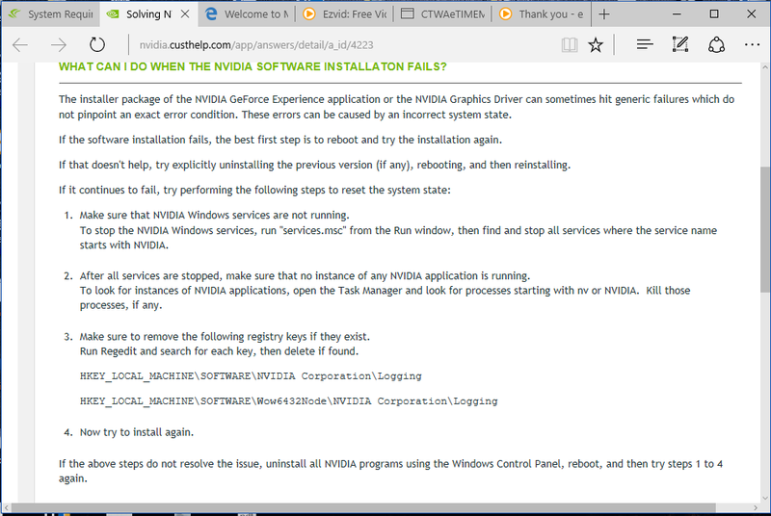
Task: Click the HKEY_LOCAL_MACHINE\SOFTWARE\NVIDIA Corporation\Logging key text
Action: 251,376
